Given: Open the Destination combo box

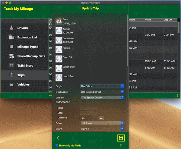Looking at the screenshot, I should (122, 92).
